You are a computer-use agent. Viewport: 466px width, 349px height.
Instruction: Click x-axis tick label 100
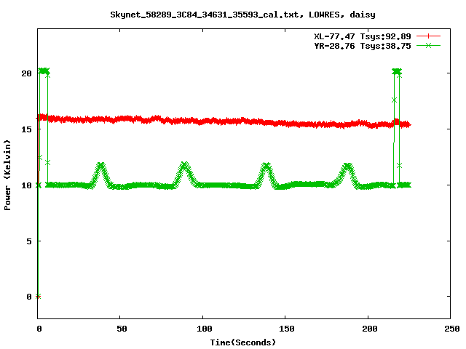point(205,329)
